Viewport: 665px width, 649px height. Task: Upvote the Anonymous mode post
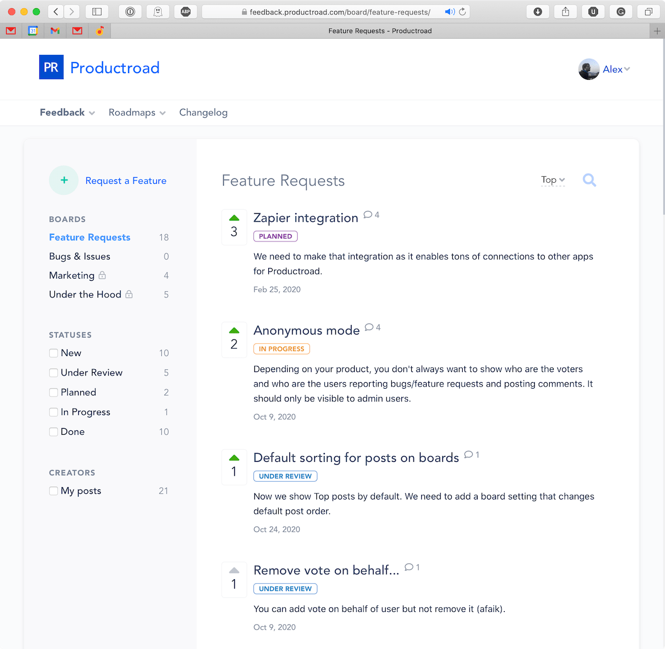coord(234,331)
